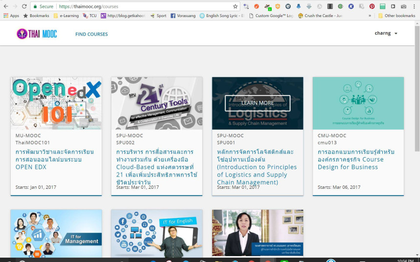Expand the hidden bookmarks overflow chevron
The height and width of the screenshot is (262, 420).
(x=370, y=16)
